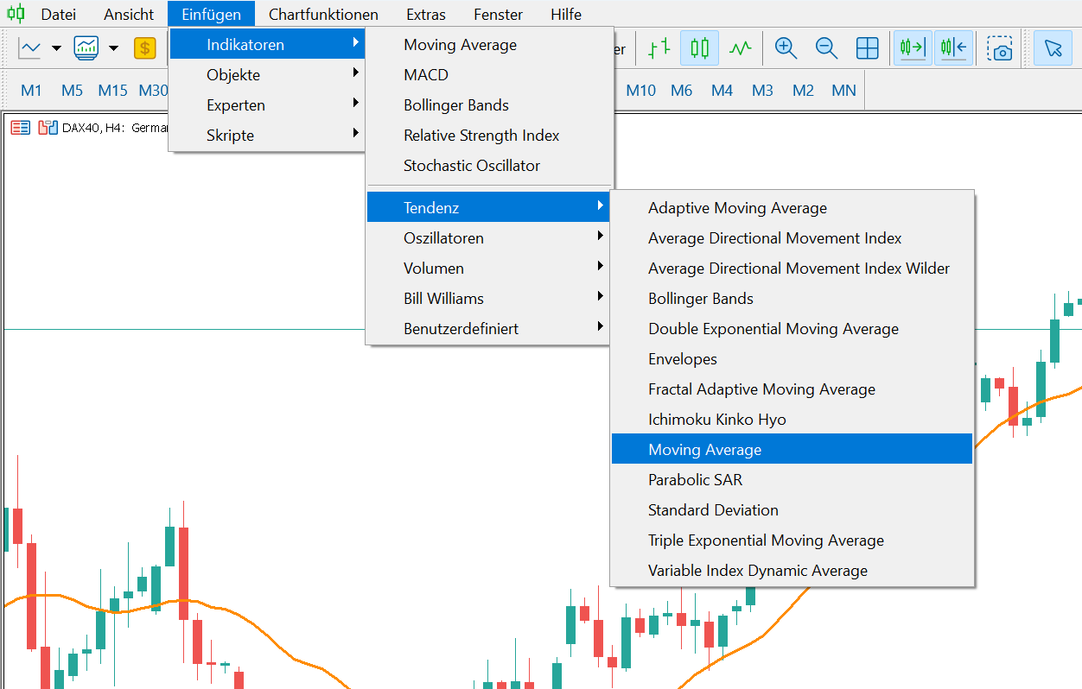Switch chart to candlestick display
This screenshot has height=689, width=1082.
[699, 48]
